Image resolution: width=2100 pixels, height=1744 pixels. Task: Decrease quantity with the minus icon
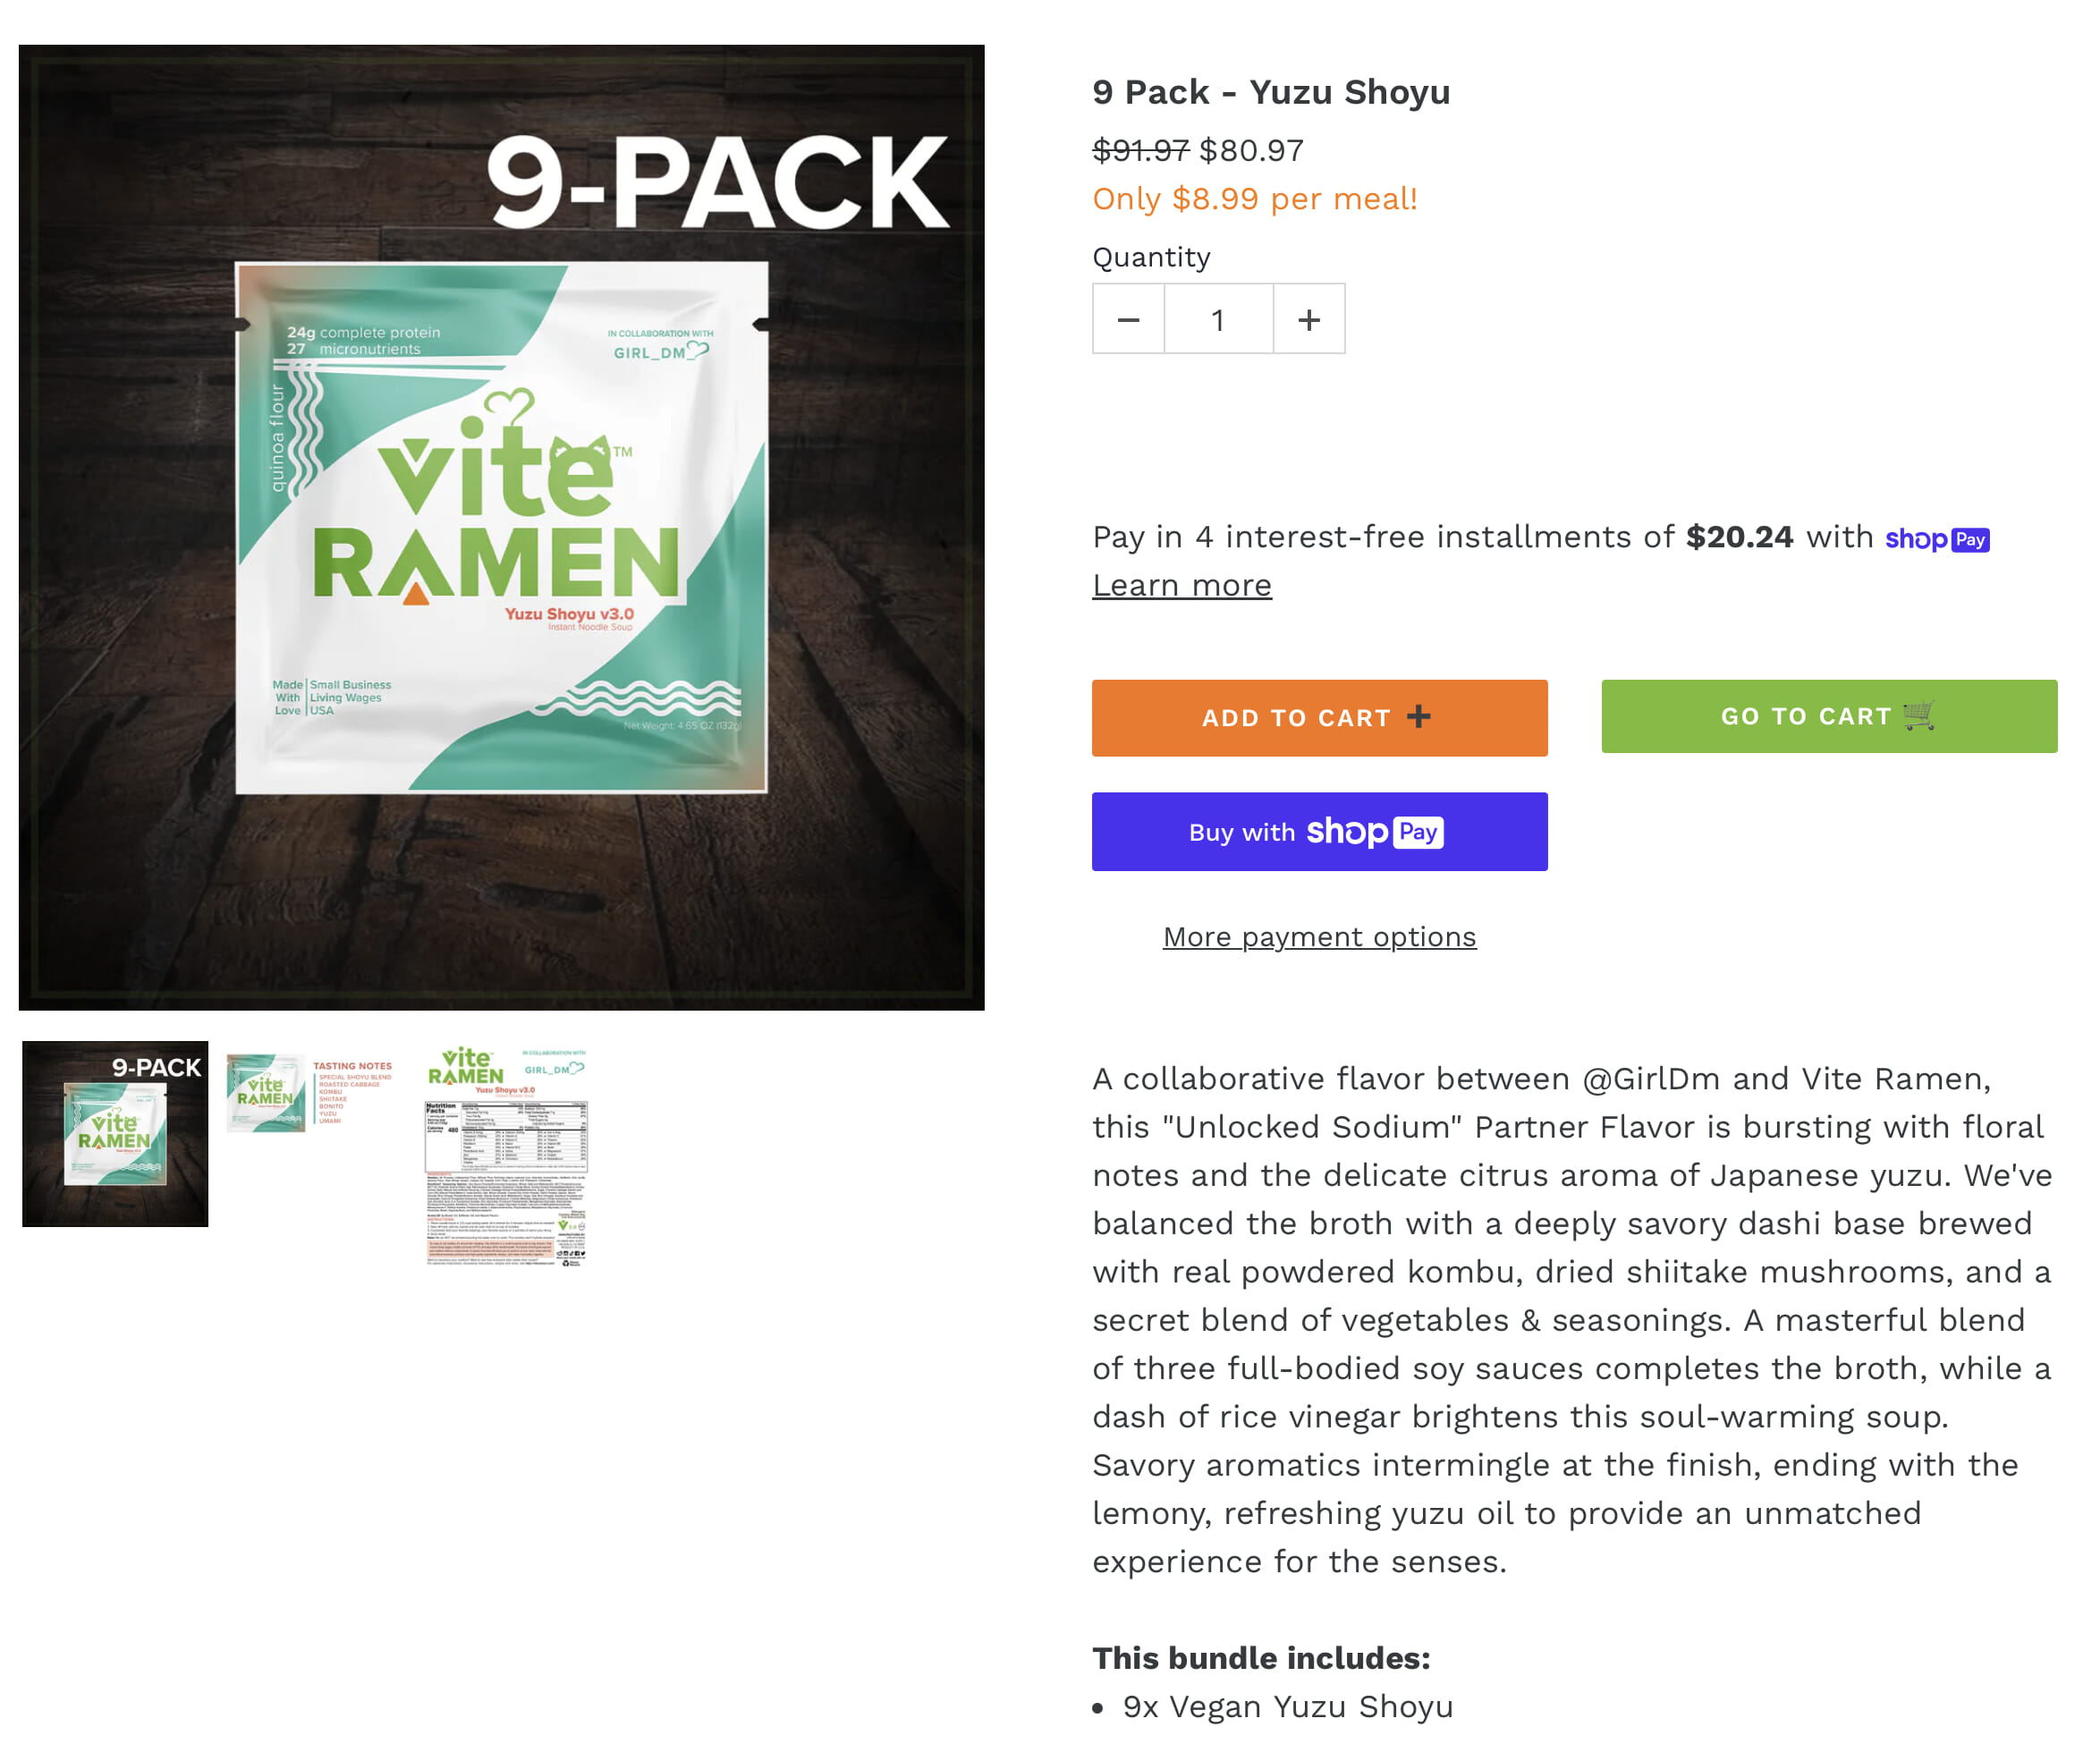pyautogui.click(x=1128, y=319)
